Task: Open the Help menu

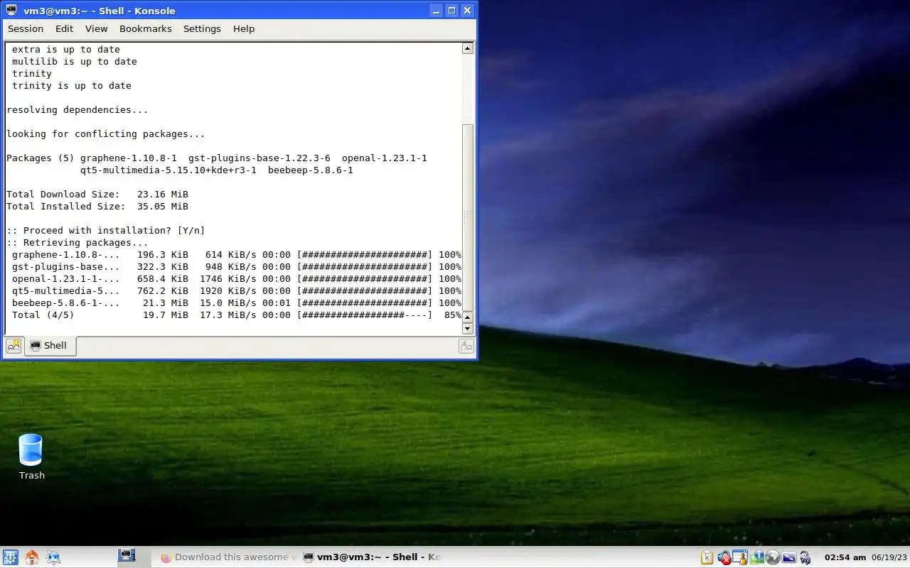Action: [x=243, y=28]
